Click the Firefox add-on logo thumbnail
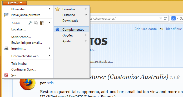 28,84
